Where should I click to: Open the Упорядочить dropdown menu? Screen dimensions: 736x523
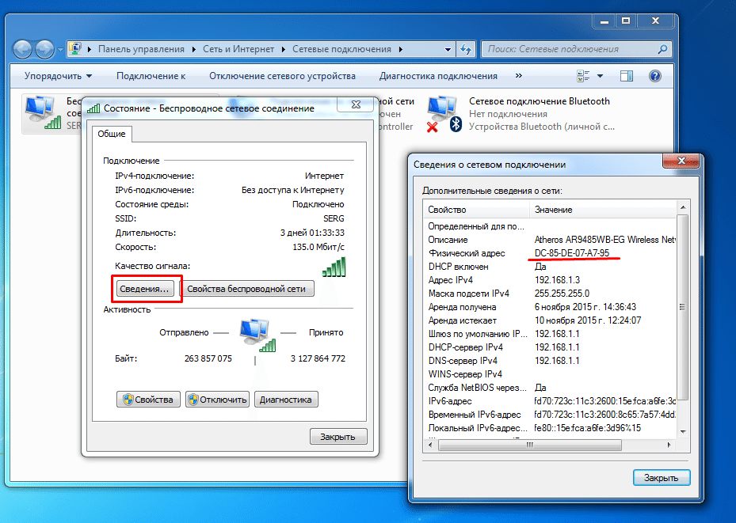[x=58, y=76]
